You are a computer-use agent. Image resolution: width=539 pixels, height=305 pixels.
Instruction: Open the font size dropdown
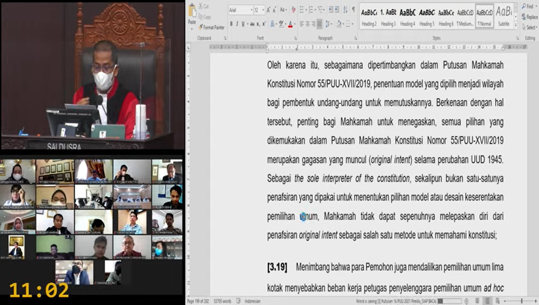click(263, 10)
